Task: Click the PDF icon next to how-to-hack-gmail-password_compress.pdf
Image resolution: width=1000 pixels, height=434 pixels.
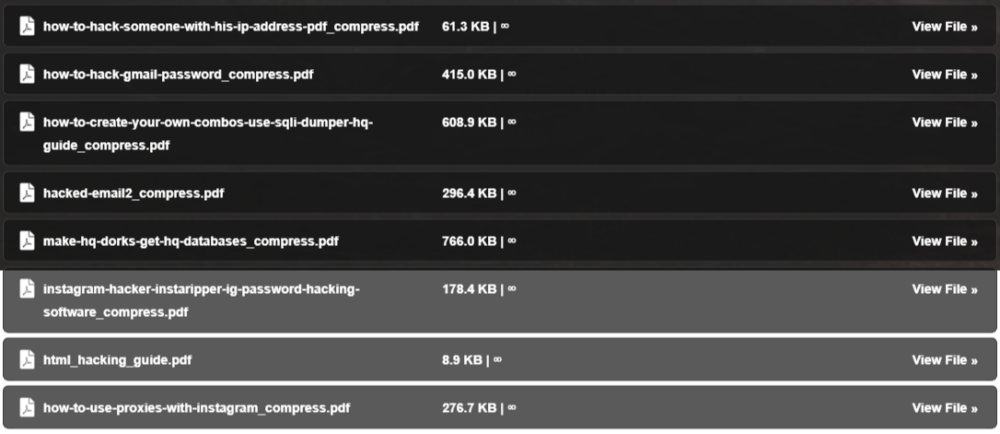Action: [x=28, y=74]
